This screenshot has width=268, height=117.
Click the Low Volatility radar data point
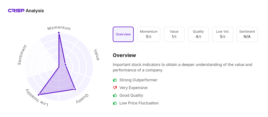(x=39, y=95)
